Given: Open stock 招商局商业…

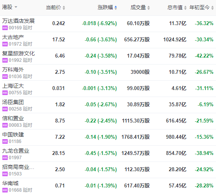Looking at the screenshot, I should [18, 167].
